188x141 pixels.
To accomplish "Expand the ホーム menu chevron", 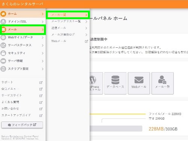I will [42, 14].
